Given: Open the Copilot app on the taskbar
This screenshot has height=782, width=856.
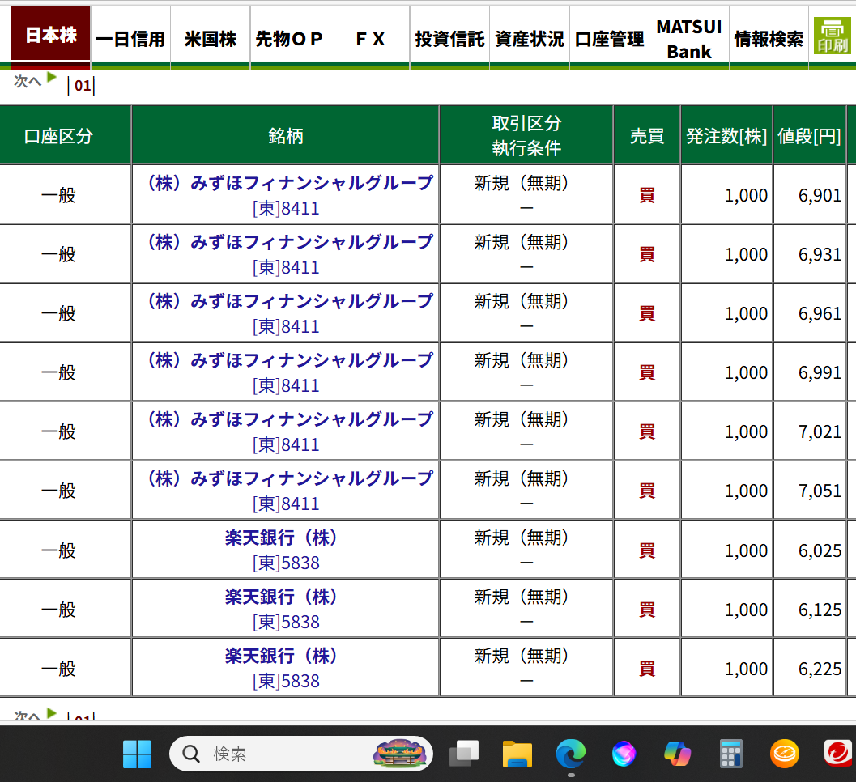Looking at the screenshot, I should pos(677,754).
